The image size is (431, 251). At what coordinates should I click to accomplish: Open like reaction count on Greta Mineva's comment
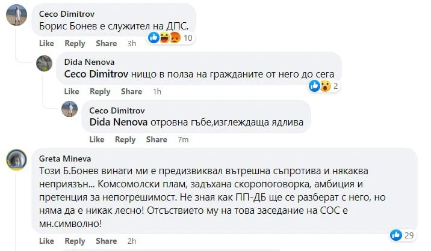tap(403, 235)
